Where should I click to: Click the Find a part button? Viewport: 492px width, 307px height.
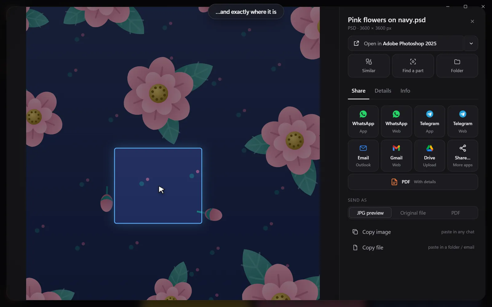pyautogui.click(x=413, y=66)
